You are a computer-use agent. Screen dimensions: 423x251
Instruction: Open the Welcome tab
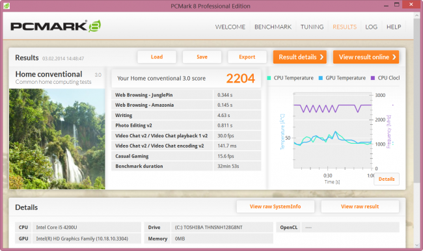point(230,27)
